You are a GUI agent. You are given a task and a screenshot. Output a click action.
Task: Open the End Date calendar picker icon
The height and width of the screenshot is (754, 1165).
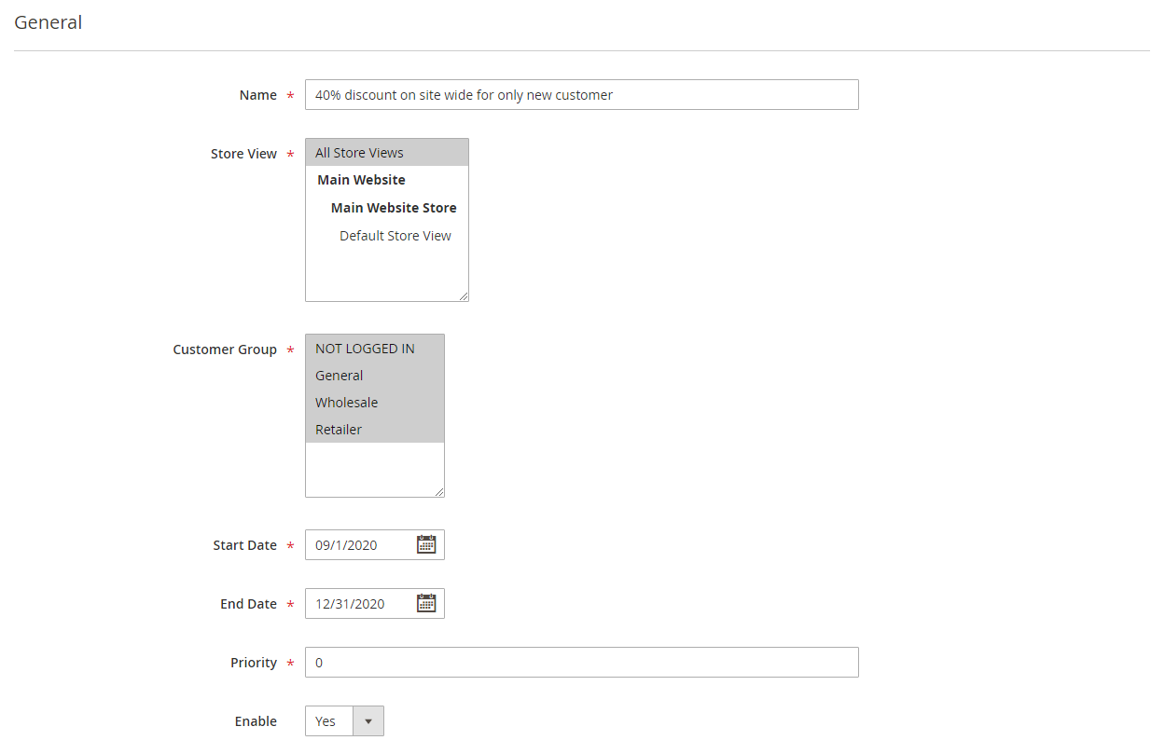[426, 603]
